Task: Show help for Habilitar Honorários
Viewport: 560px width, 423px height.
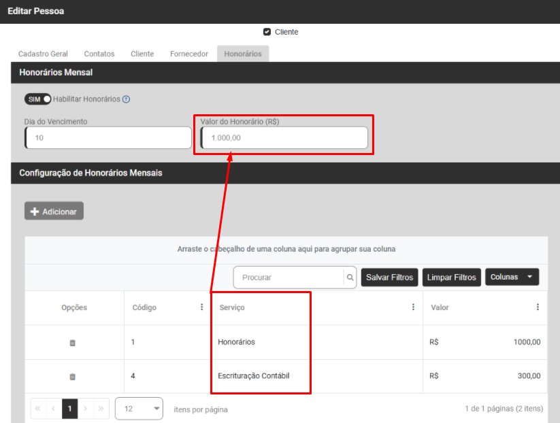Action: [126, 99]
